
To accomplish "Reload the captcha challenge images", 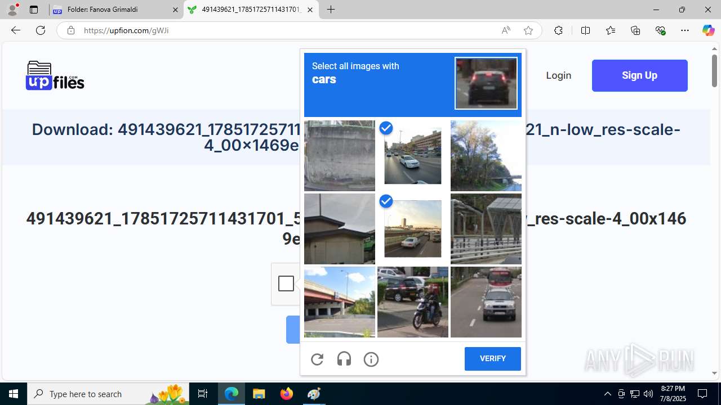I will pos(317,359).
